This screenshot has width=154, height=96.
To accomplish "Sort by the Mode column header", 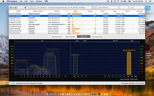I will pos(127,11).
